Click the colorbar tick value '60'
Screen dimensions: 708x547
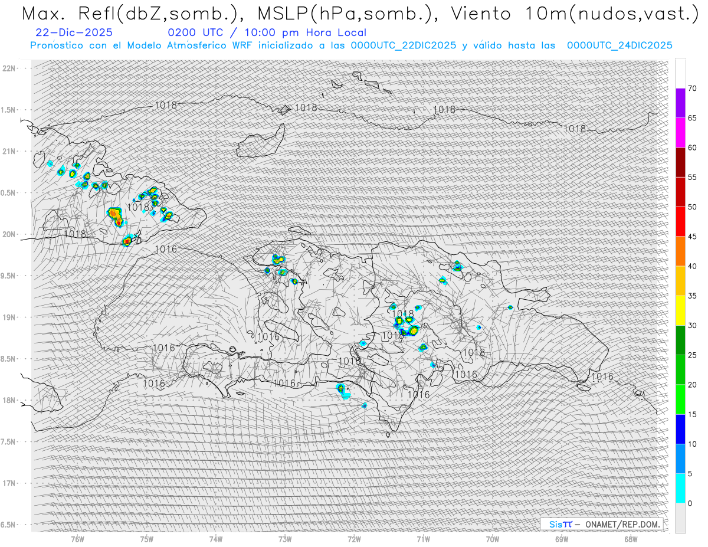[x=692, y=148]
